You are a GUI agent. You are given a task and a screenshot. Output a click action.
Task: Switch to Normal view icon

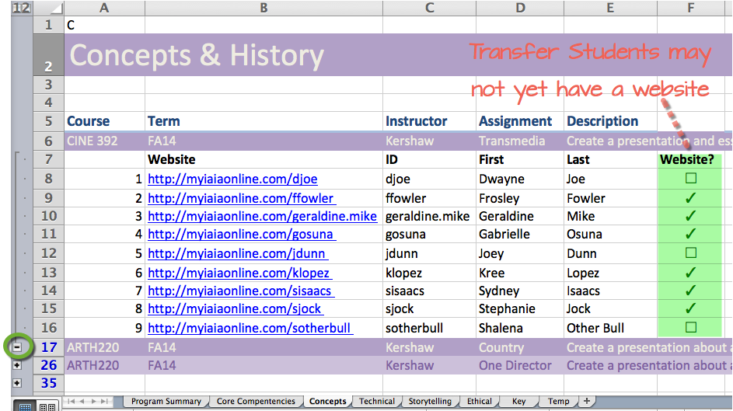tap(26, 406)
